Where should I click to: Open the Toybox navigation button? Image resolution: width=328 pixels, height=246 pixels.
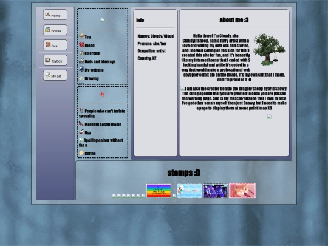[x=55, y=61]
